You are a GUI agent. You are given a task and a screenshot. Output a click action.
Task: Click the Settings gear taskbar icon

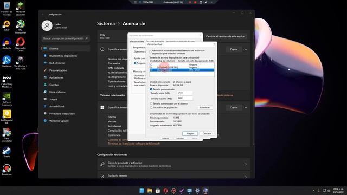pyautogui.click(x=197, y=191)
